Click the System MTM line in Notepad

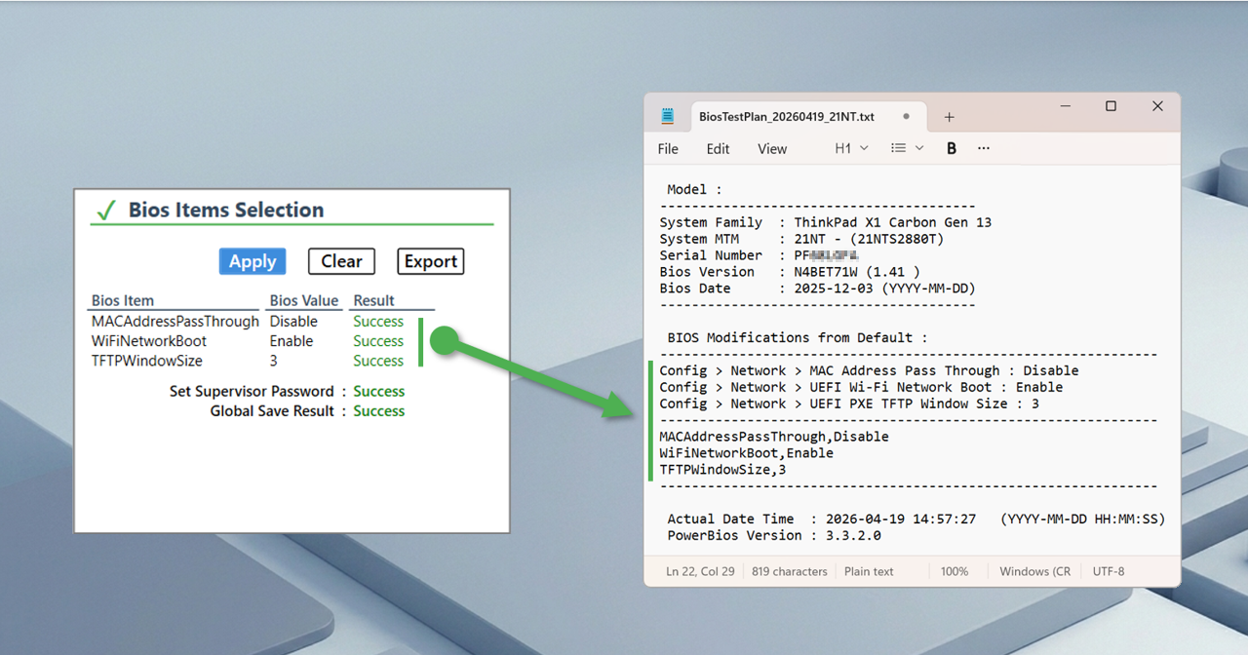coord(801,239)
